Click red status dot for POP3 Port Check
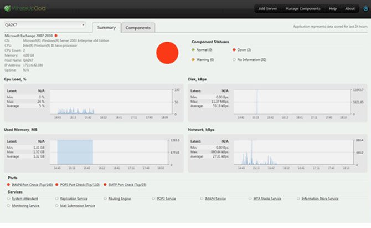This screenshot has height=228, width=371. pyautogui.click(x=57, y=185)
